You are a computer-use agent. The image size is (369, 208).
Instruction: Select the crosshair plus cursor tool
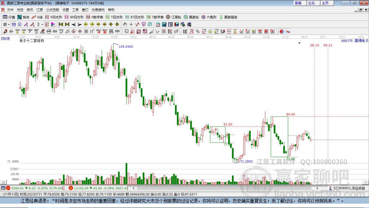[x=131, y=24]
